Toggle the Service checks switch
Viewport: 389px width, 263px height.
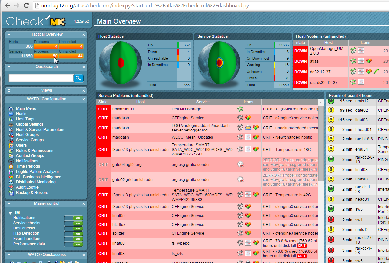[x=73, y=223]
